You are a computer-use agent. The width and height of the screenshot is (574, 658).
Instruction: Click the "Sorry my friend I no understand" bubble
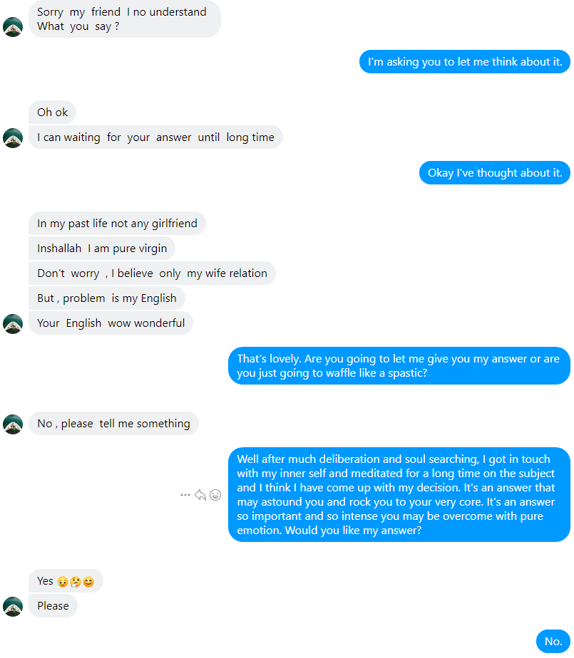[124, 19]
